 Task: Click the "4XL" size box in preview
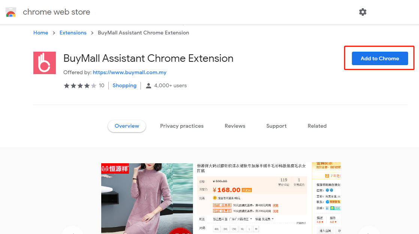click(217, 229)
